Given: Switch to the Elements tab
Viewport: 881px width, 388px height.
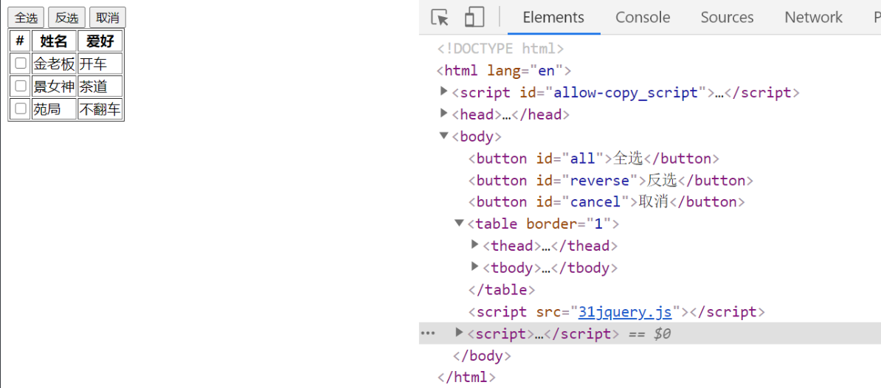Looking at the screenshot, I should [x=553, y=18].
